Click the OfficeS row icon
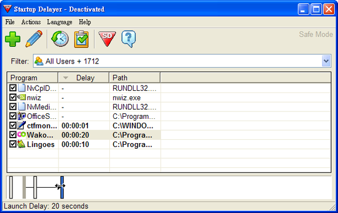 (x=21, y=116)
